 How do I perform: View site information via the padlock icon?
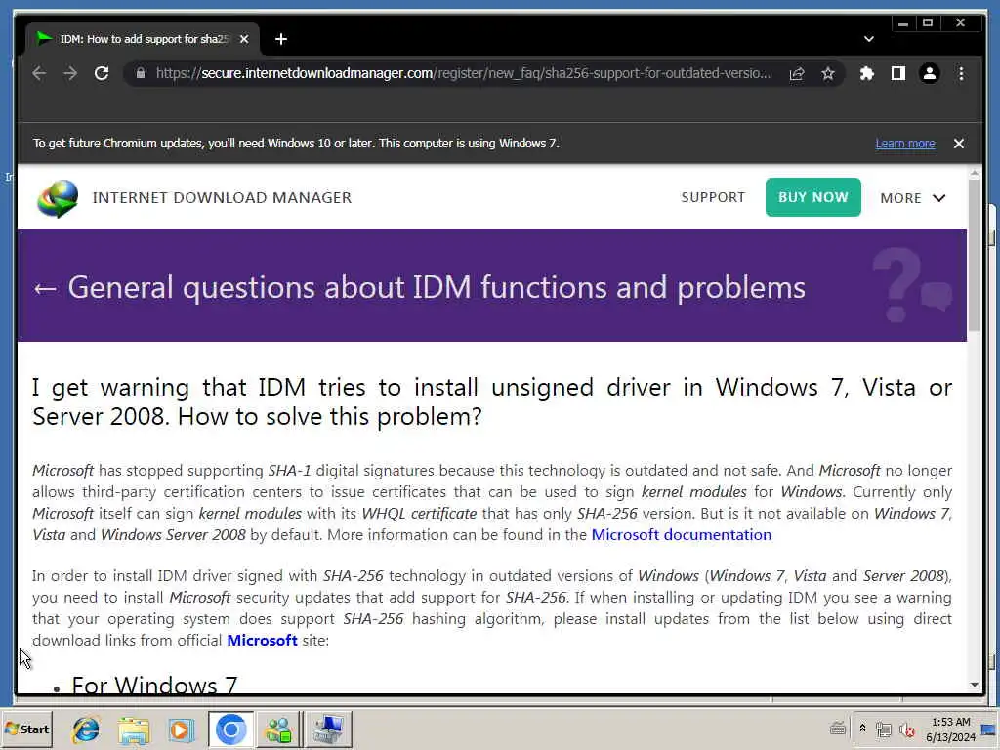(x=141, y=73)
